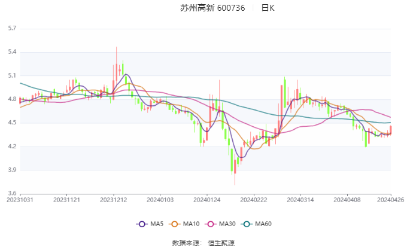Screen dimensions: 407x247
Task: Click the 20240426 date axis label
Action: pos(391,200)
